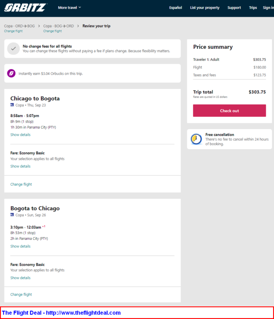The height and width of the screenshot is (319, 274).
Task: Open theflightdeal.com link in bottom banner
Action: pos(83,313)
